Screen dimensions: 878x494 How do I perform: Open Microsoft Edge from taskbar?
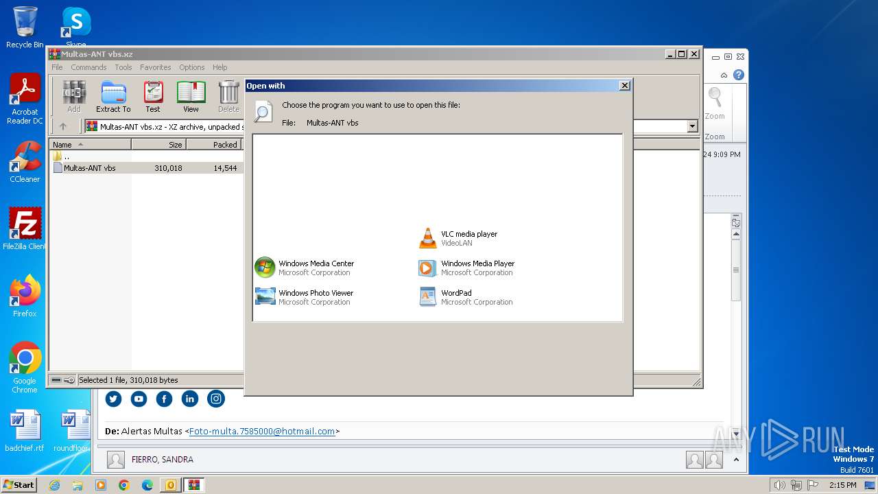(147, 485)
